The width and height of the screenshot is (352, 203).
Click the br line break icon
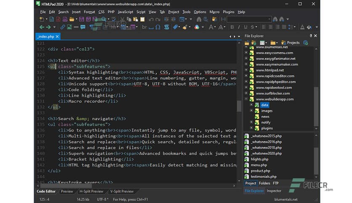[144, 27]
